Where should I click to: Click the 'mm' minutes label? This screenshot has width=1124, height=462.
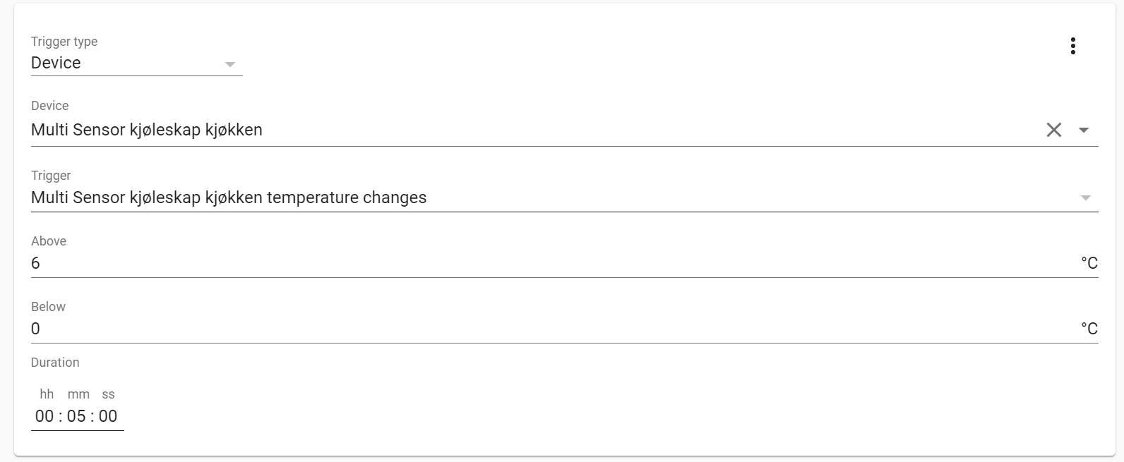[78, 394]
